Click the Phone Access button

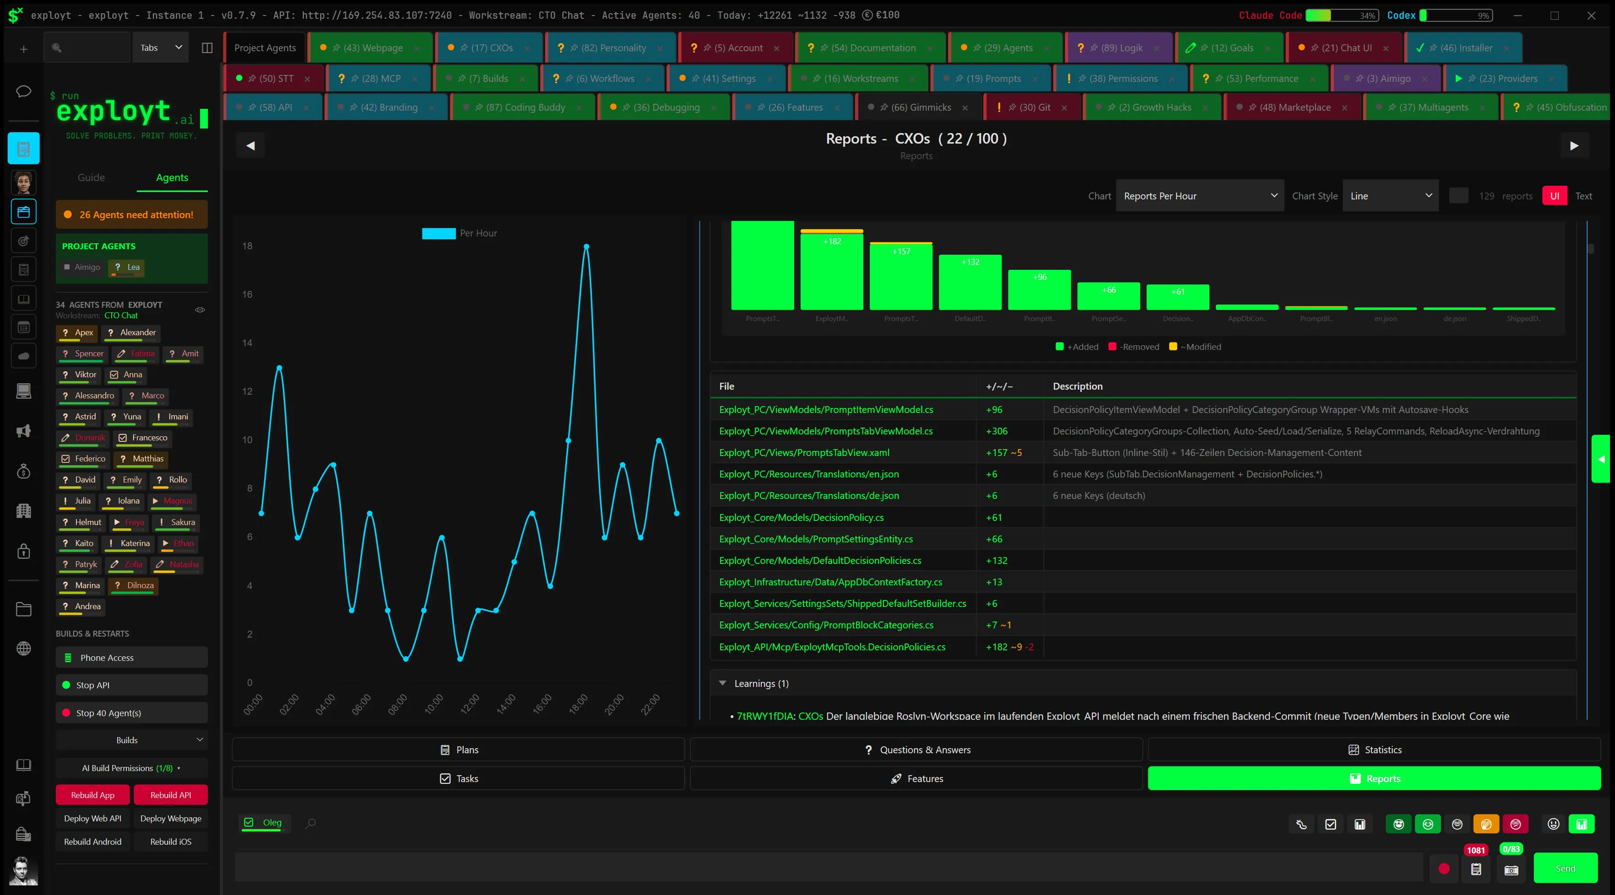click(x=132, y=658)
